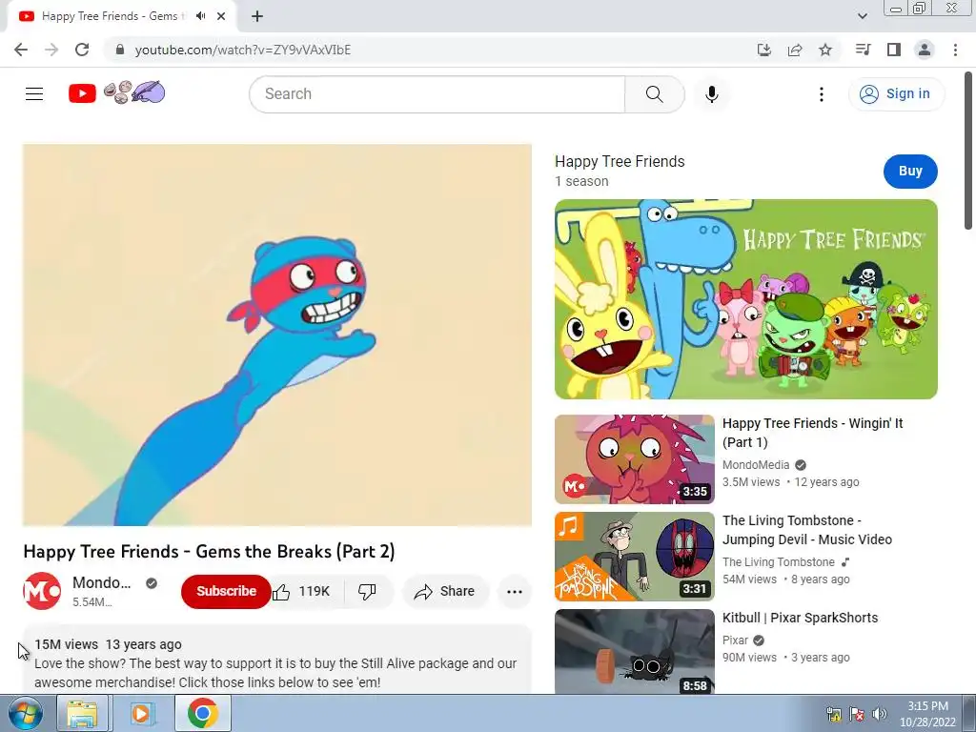Close the Happy Tree Friends tab
The width and height of the screenshot is (976, 732).
click(221, 16)
